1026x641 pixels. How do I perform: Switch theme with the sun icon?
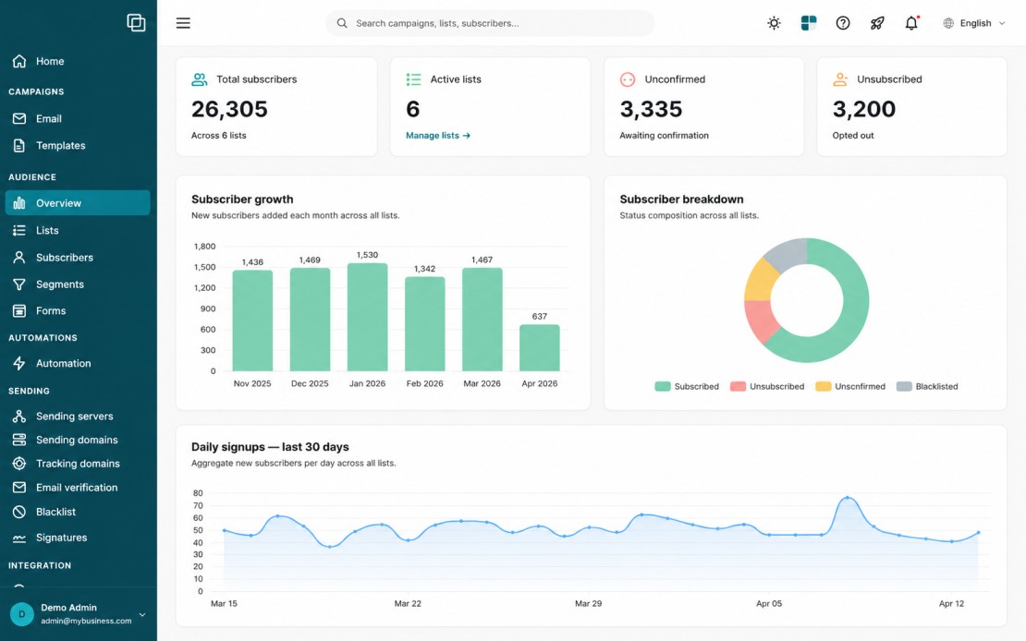[774, 23]
